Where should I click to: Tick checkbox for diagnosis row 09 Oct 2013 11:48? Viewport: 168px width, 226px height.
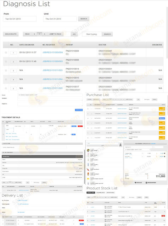tap(6, 61)
